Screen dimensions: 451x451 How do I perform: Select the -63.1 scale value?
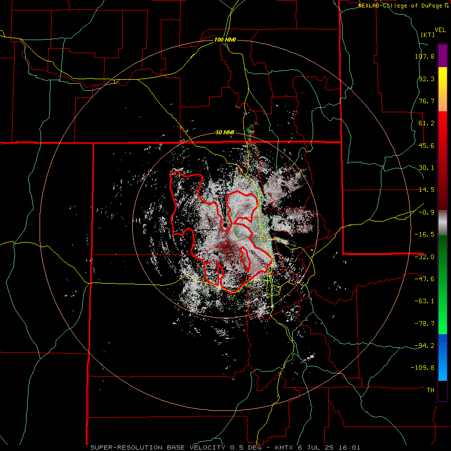click(424, 301)
